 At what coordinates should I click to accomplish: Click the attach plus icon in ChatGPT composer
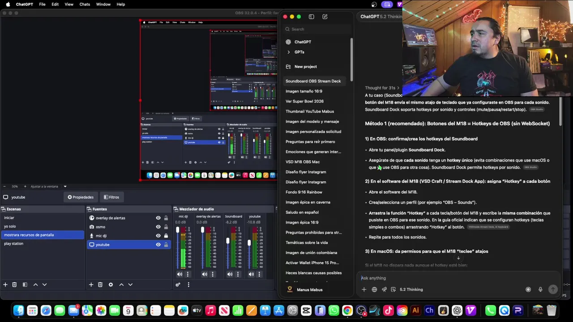click(364, 289)
